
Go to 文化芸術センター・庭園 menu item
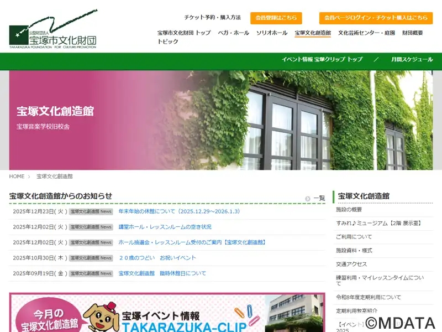(366, 33)
